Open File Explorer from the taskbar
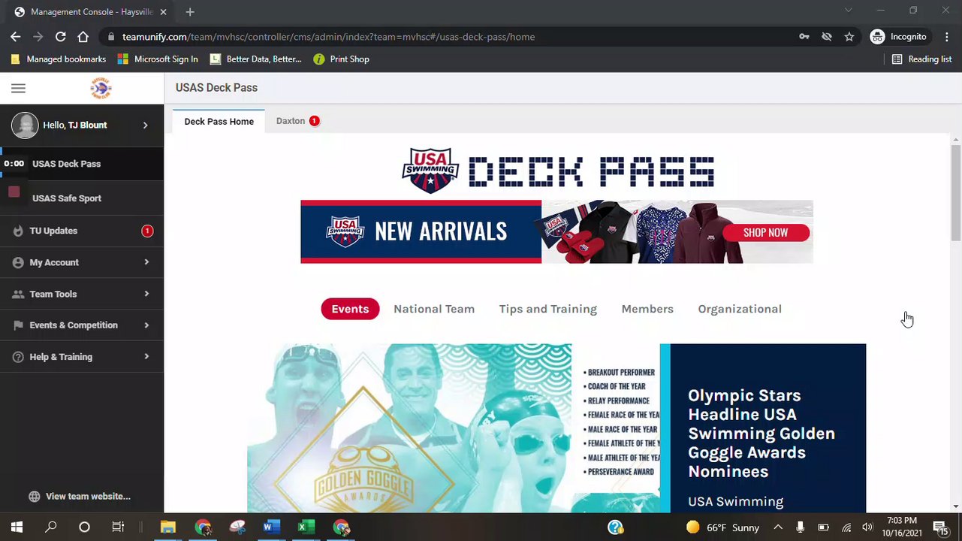This screenshot has height=541, width=962. [x=167, y=527]
